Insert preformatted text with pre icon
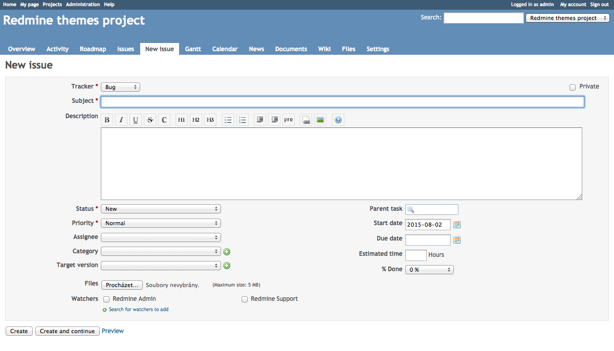The height and width of the screenshot is (351, 614). [289, 120]
